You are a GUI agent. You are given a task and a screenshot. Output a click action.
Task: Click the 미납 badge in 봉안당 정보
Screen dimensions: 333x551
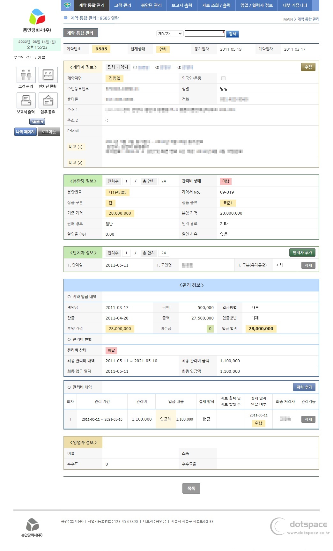226,181
